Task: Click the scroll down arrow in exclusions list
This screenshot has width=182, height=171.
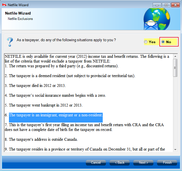Action: [175, 149]
